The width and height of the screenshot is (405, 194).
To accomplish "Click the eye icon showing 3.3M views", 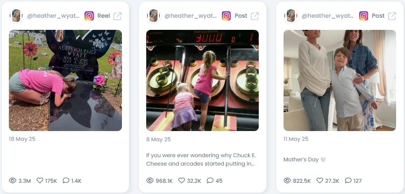I will (13, 180).
